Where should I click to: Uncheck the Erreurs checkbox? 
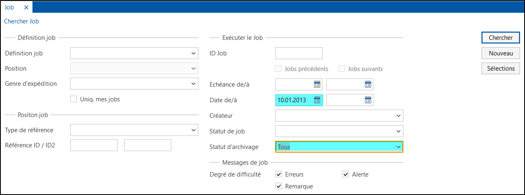click(x=279, y=174)
